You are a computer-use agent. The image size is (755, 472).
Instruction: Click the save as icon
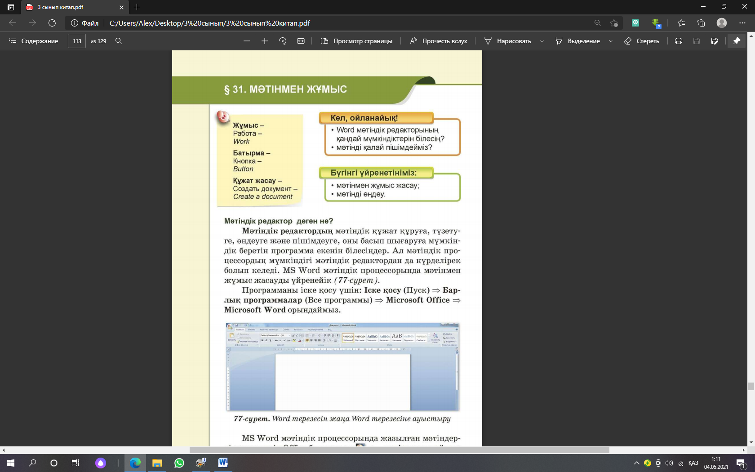point(715,41)
